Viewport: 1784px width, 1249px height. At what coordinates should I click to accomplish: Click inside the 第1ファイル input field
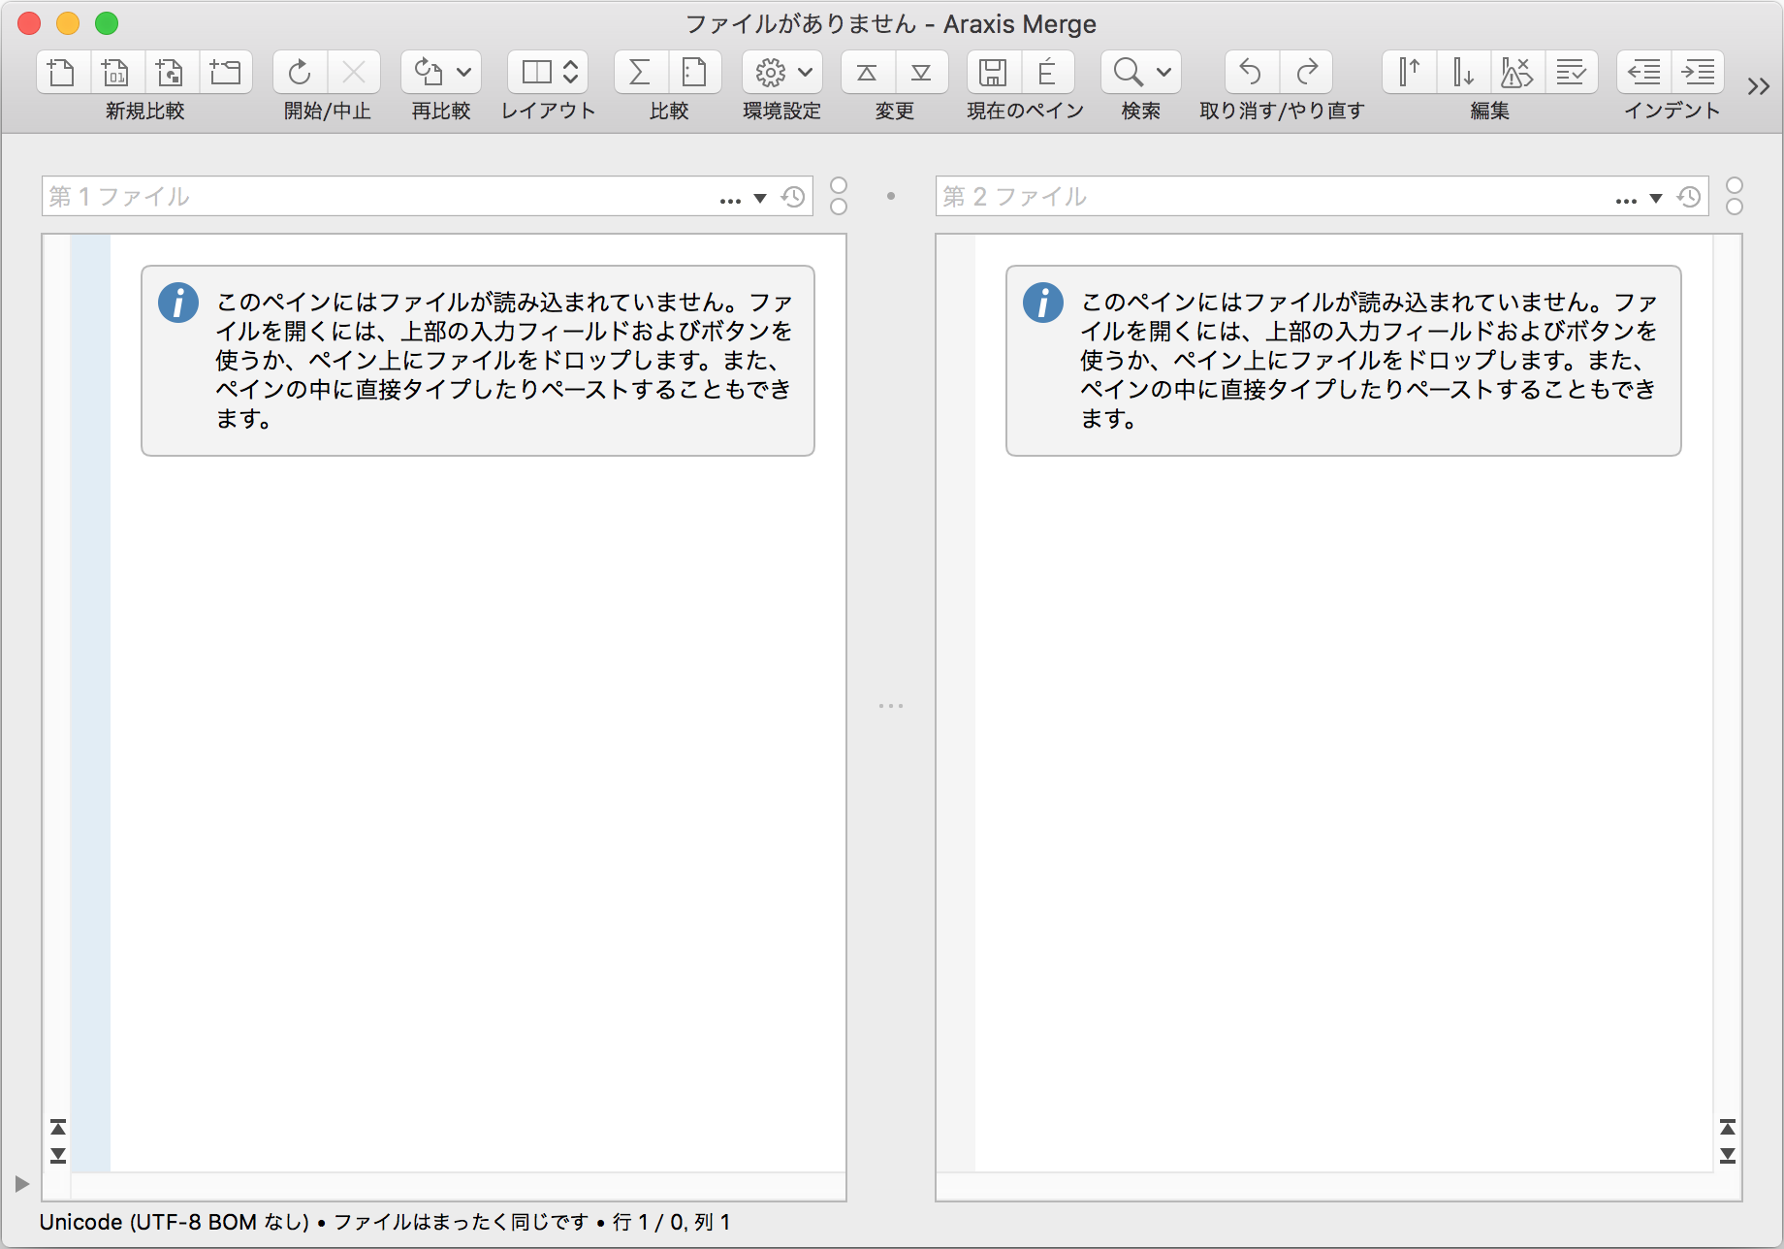339,196
